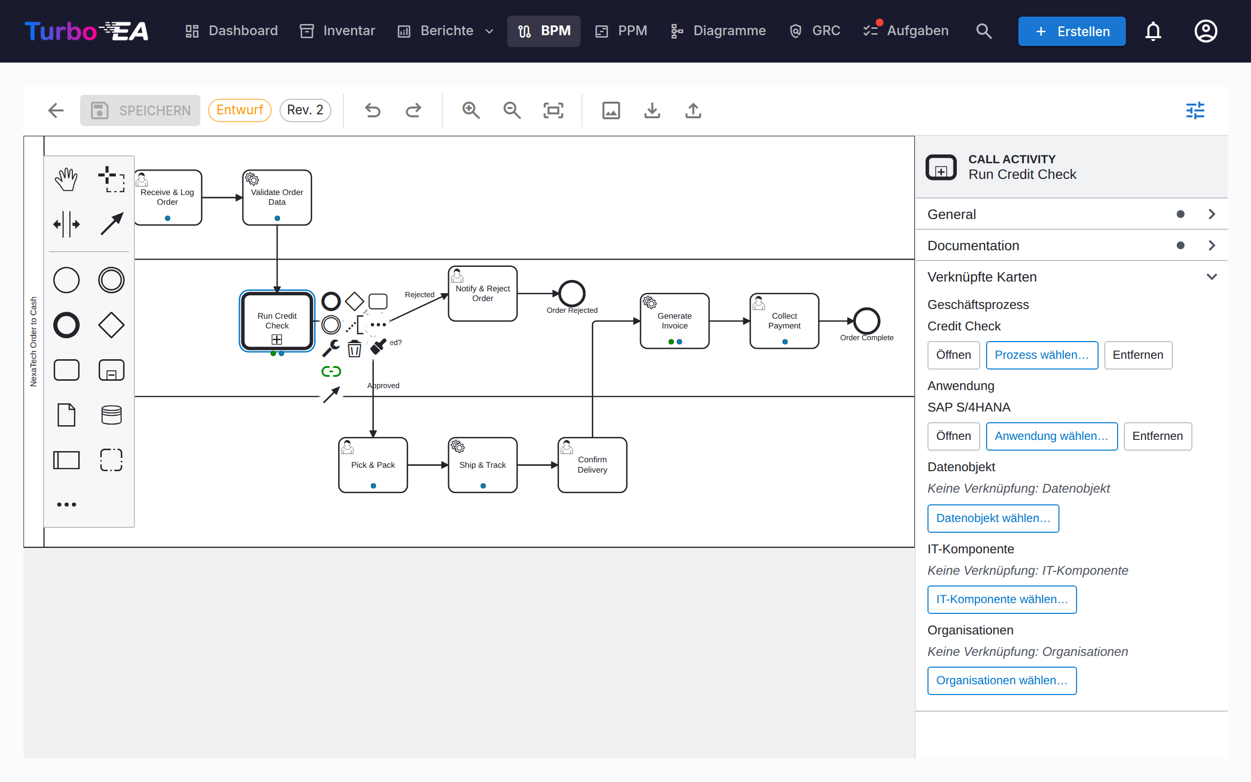This screenshot has height=782, width=1251.
Task: Select the lasso tool in palette
Action: click(111, 179)
